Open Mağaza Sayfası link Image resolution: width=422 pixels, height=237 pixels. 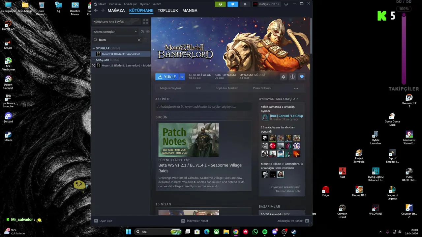pos(170,88)
